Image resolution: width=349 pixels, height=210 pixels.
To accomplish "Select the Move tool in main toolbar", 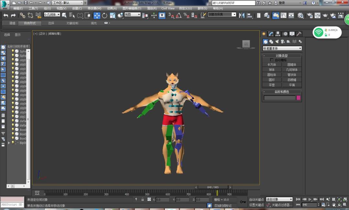I will coord(97,15).
